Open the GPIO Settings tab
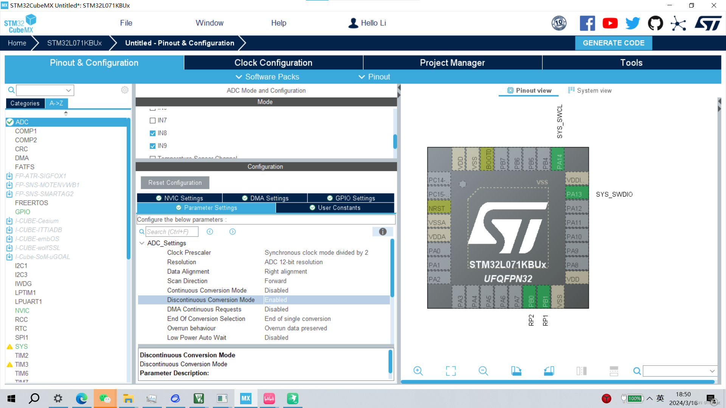Image resolution: width=726 pixels, height=408 pixels. (x=351, y=198)
